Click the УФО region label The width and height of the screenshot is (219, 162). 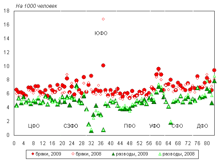pos(155,126)
